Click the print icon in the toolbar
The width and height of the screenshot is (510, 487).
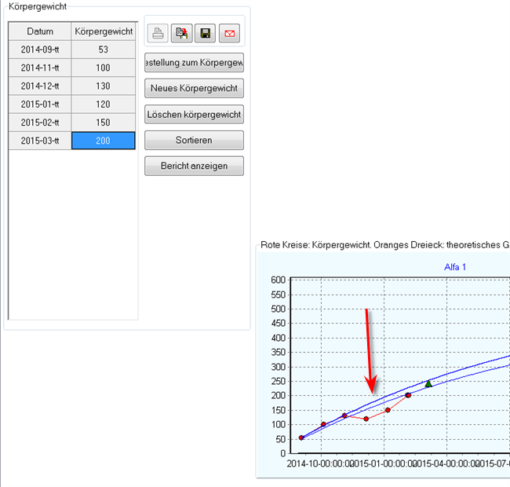(158, 33)
